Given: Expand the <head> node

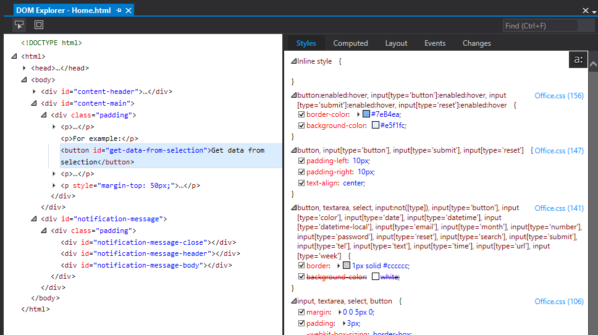Looking at the screenshot, I should coord(25,68).
